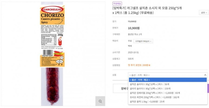Click the purple purchase button edge

208,88
